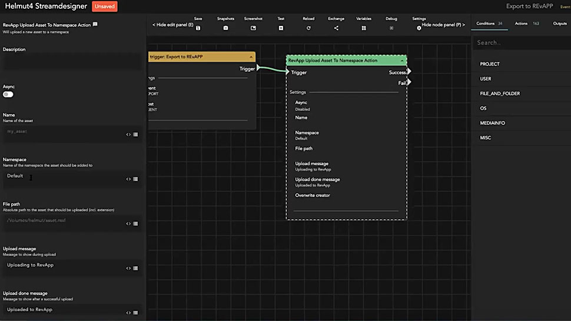Click the Reload arrow icon

pyautogui.click(x=308, y=28)
